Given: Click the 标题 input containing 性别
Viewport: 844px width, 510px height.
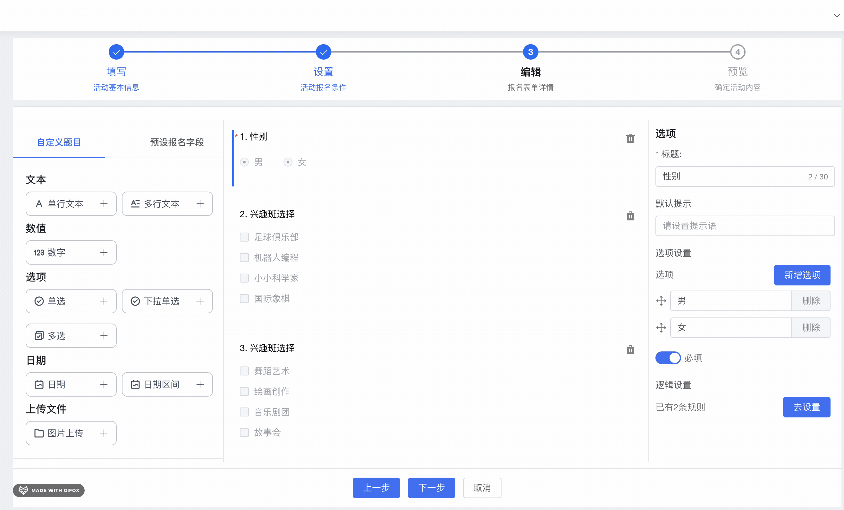Looking at the screenshot, I should 745,177.
